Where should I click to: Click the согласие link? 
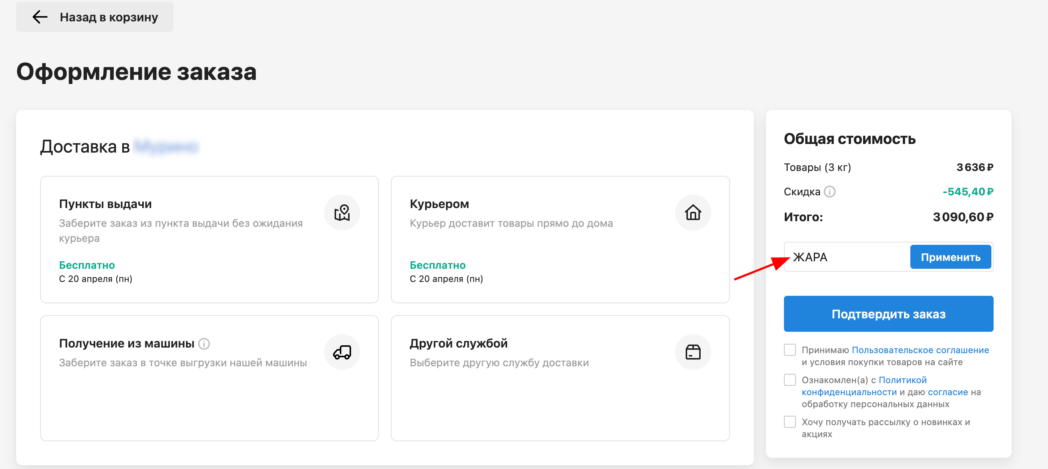(947, 392)
